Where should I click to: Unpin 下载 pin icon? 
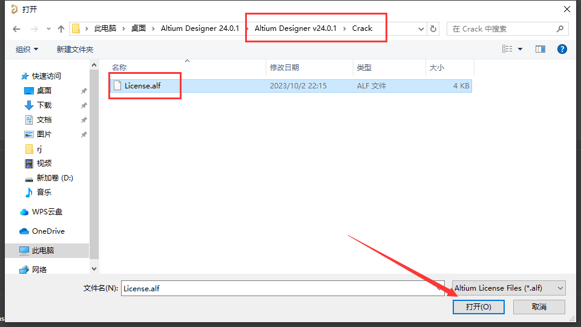(84, 105)
